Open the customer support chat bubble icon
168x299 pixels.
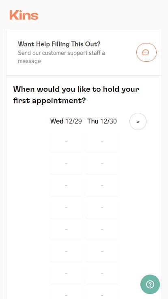click(x=146, y=52)
